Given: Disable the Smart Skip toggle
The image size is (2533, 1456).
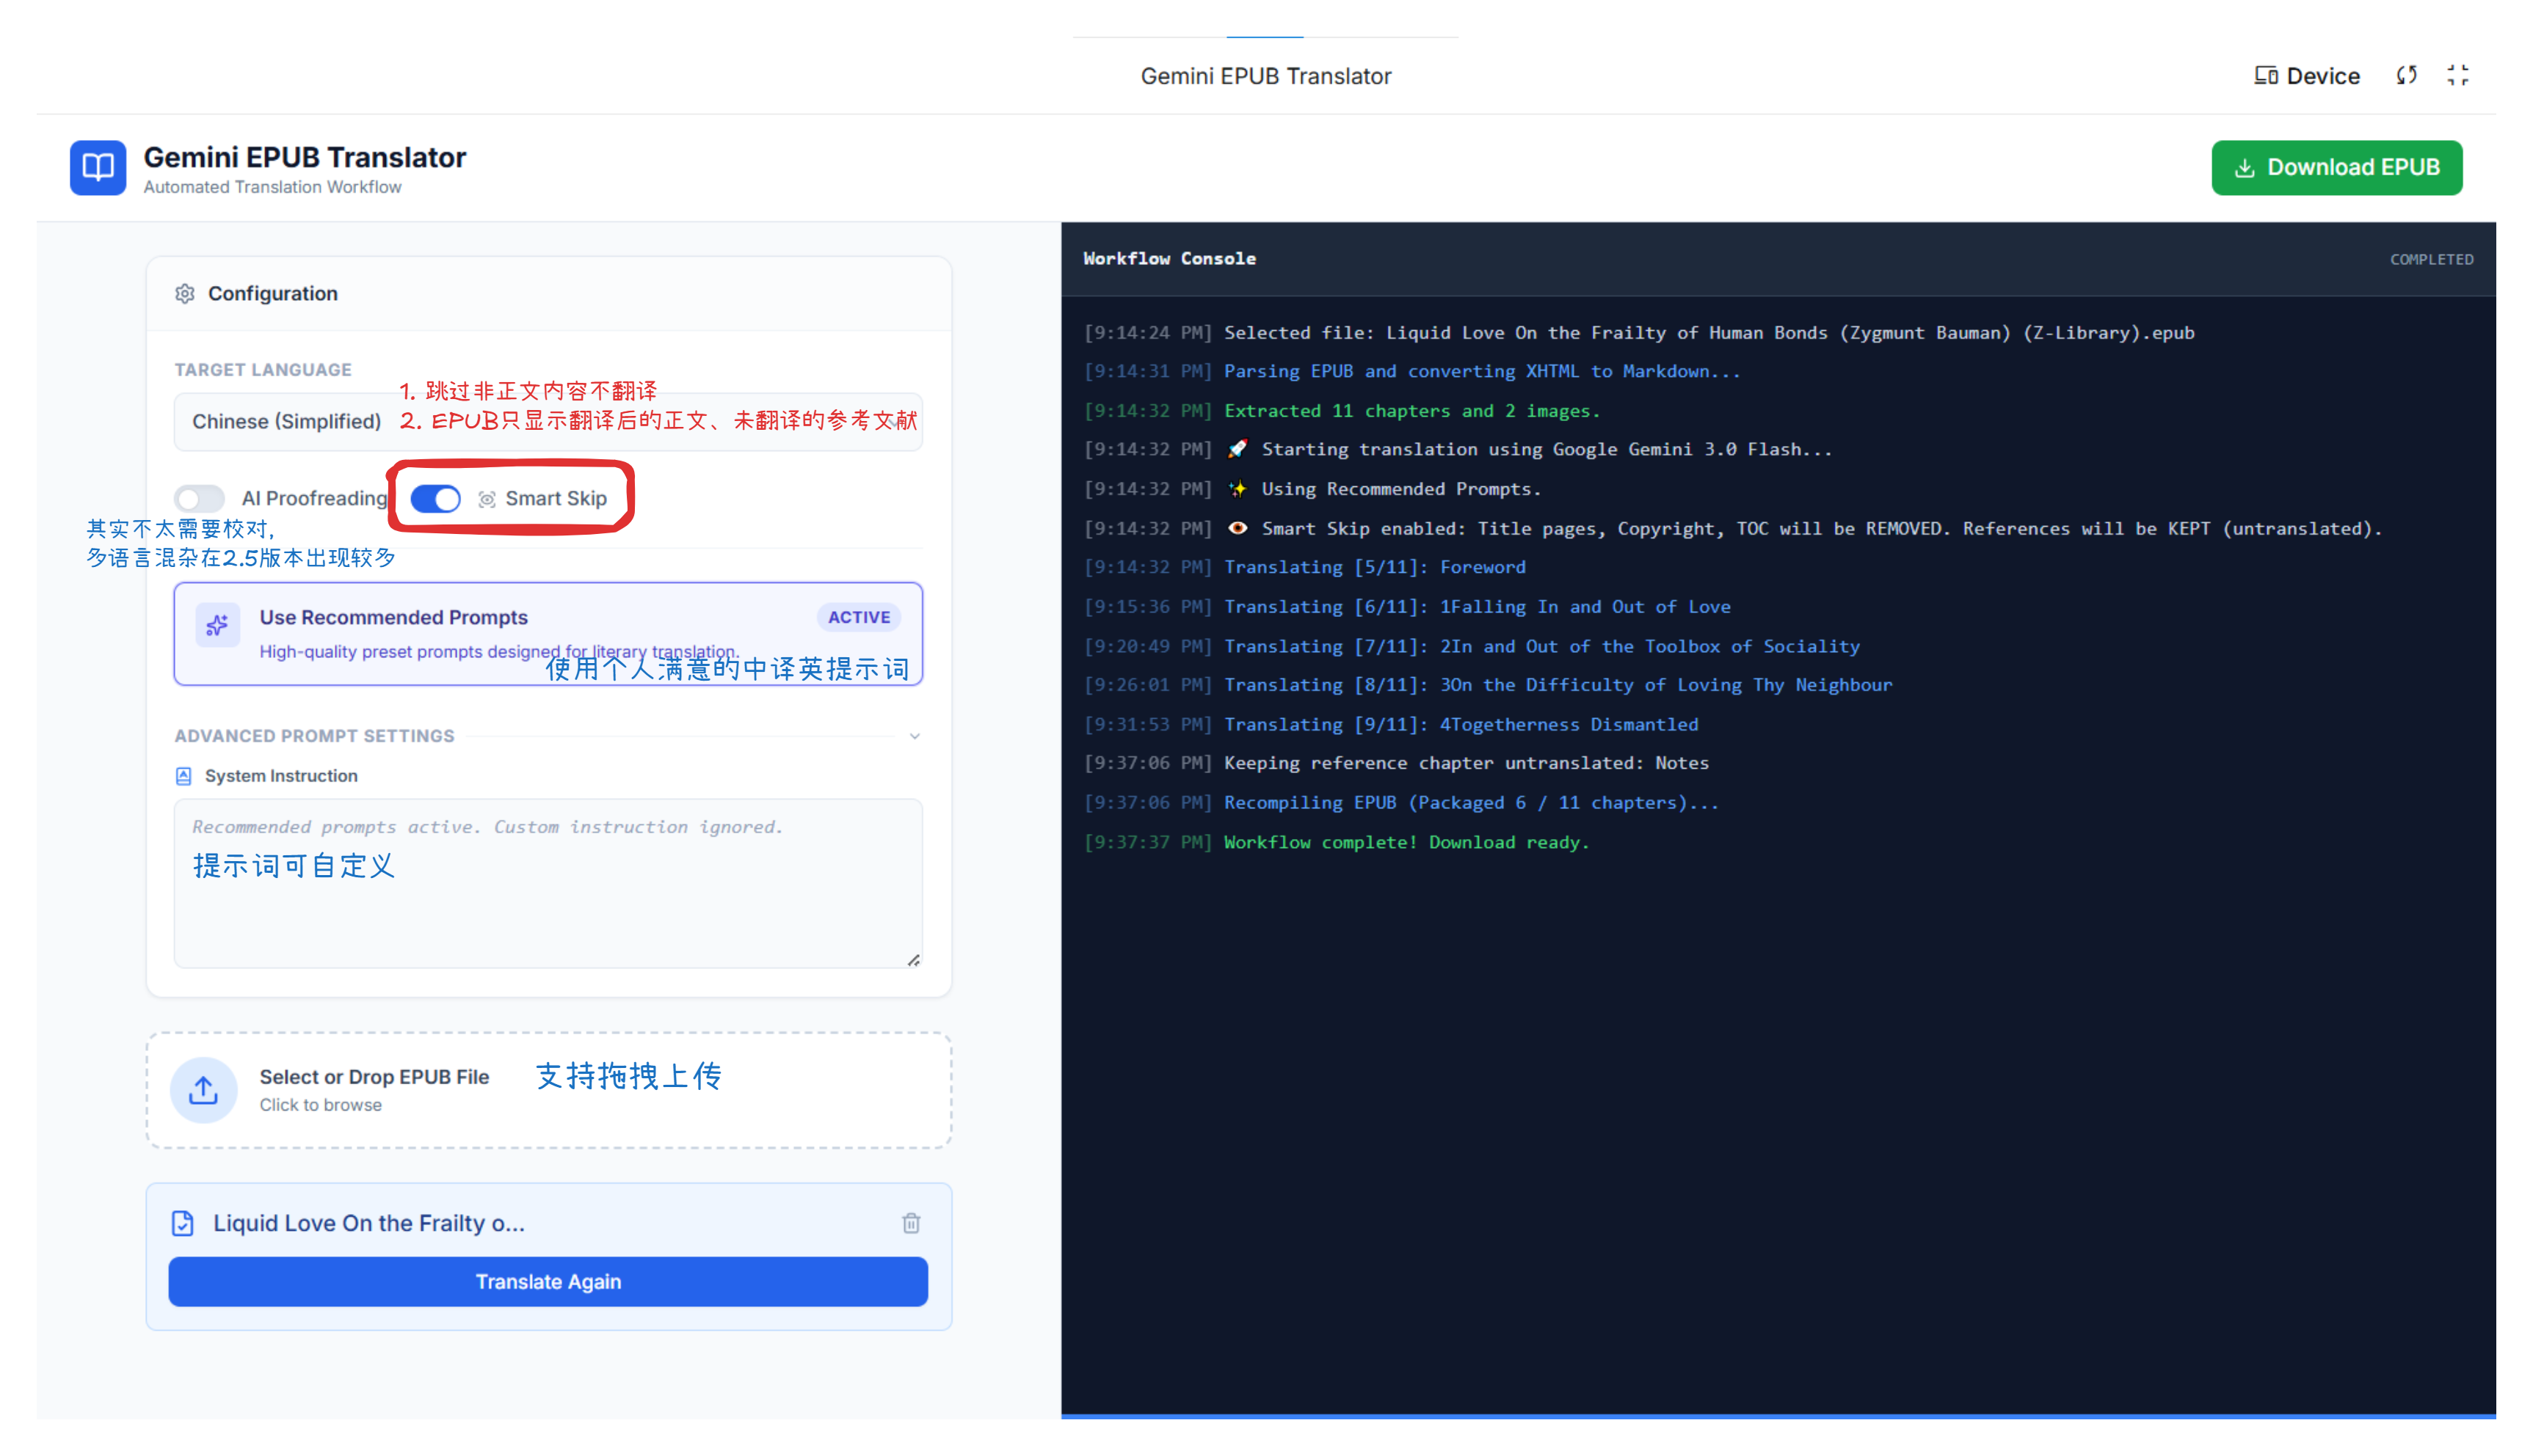Looking at the screenshot, I should 435,498.
